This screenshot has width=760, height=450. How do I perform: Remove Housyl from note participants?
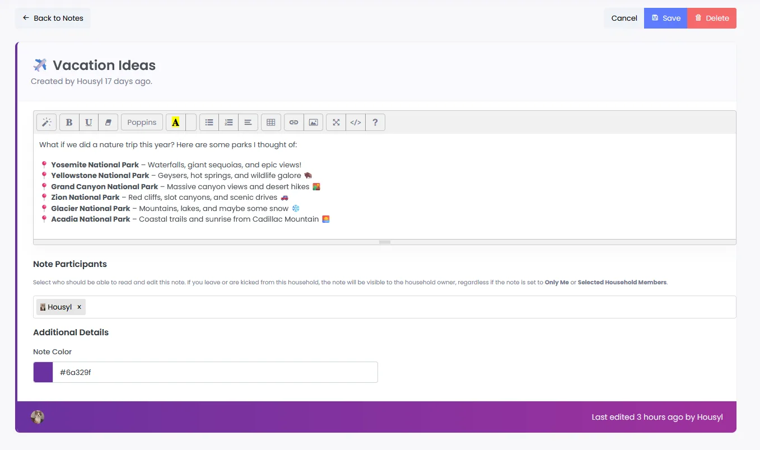tap(80, 307)
